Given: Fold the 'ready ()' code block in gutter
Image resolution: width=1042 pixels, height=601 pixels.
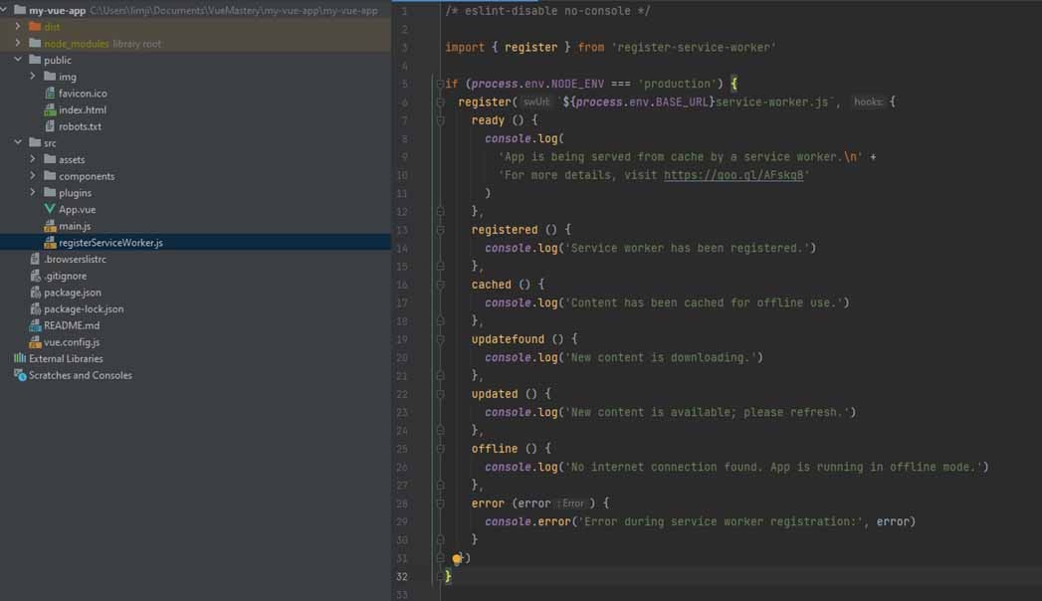Looking at the screenshot, I should (x=440, y=120).
